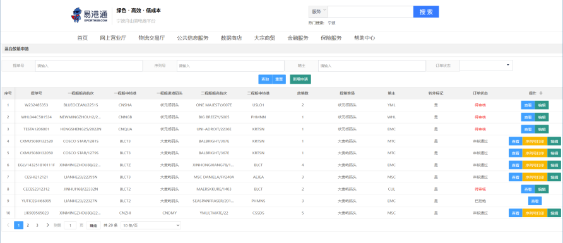Open the 服务 search category dropdown
563x243 pixels.
[x=318, y=11]
